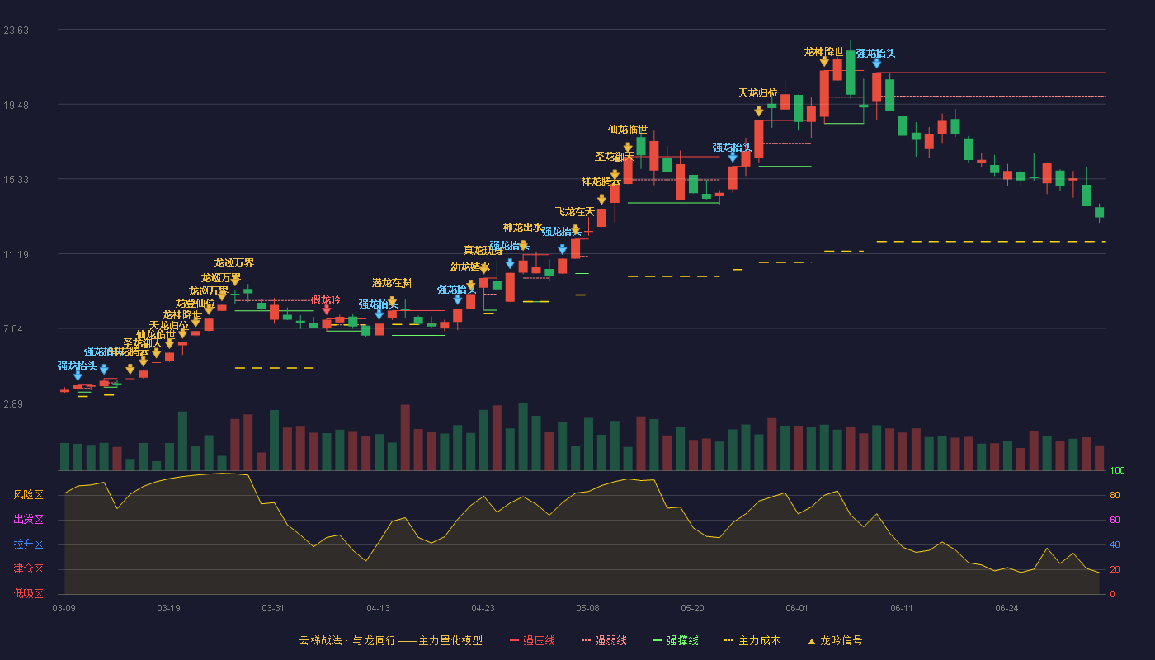Click the first blue 强龙抬头 arrow near 03-09
Viewport: 1155px width, 660px height.
tap(78, 375)
